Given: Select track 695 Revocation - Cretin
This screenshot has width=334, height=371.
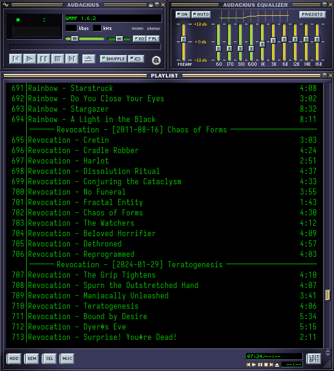Looking at the screenshot, I should point(165,140).
